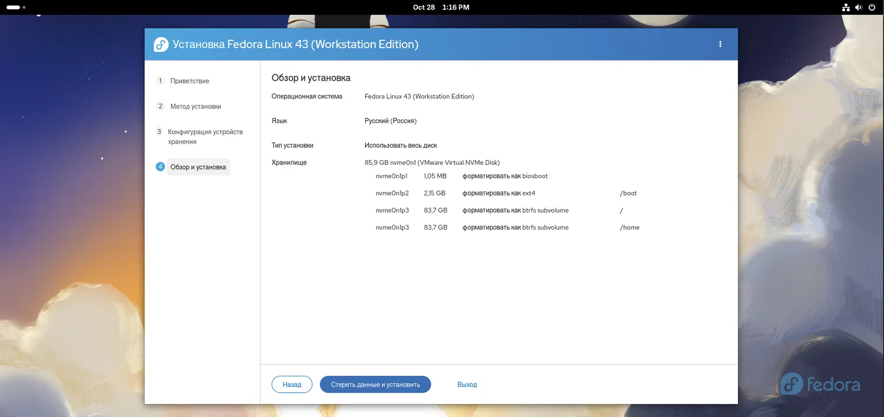The image size is (884, 417).
Task: Click the nvme0n1p1 partition name
Action: [391, 176]
